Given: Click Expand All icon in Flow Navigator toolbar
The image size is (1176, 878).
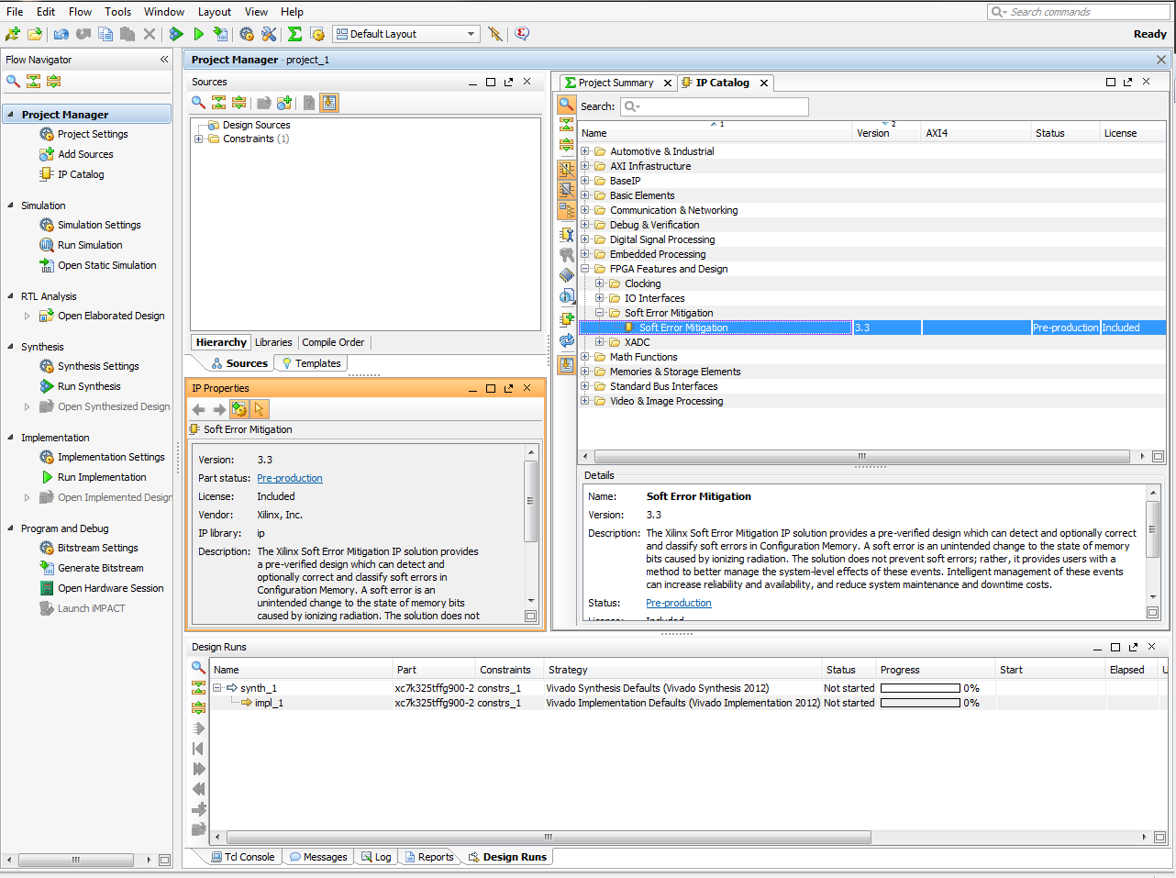Looking at the screenshot, I should (x=54, y=82).
